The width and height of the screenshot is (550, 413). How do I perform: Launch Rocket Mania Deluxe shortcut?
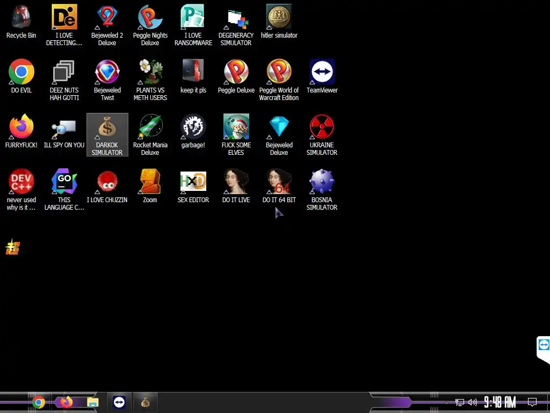click(x=150, y=135)
